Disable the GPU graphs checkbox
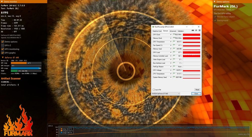The width and height of the screenshot is (252, 137). pyautogui.click(x=3, y=53)
